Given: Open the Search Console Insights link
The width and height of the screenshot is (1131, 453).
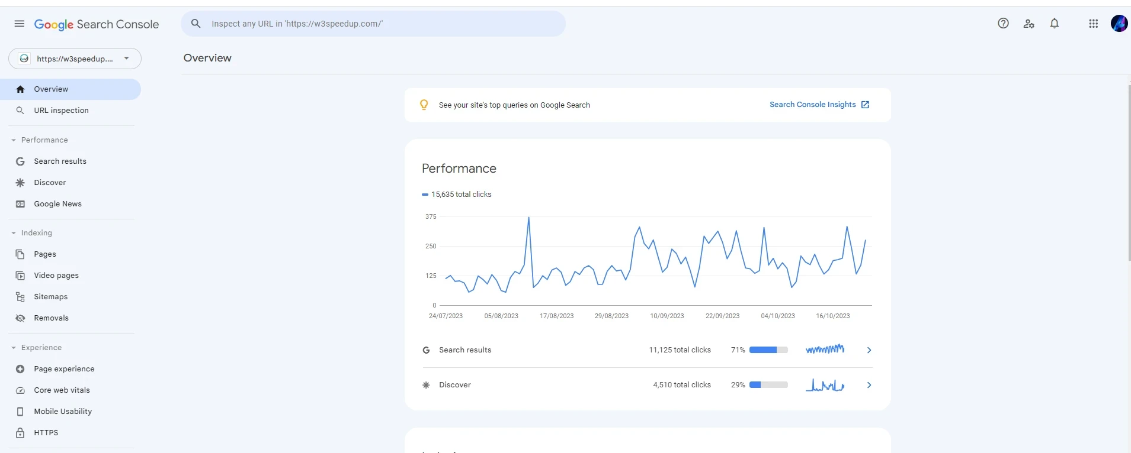Looking at the screenshot, I should [812, 105].
